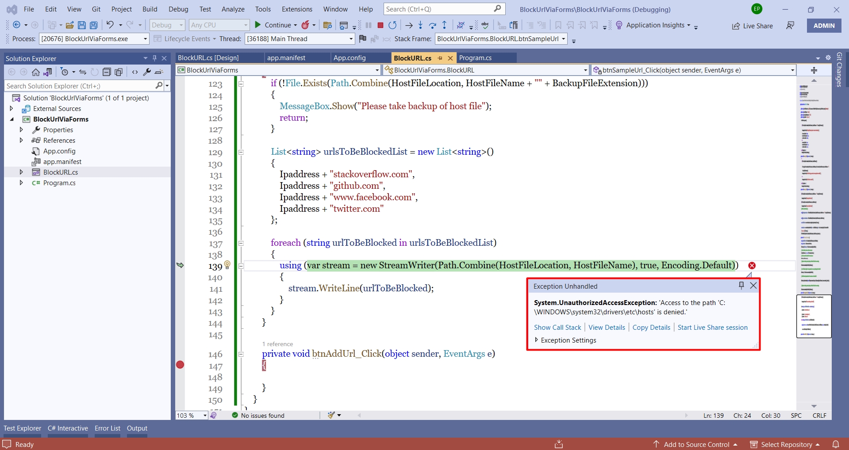This screenshot has width=849, height=450.
Task: Toggle the breakpoint on line 147
Action: point(180,365)
